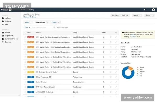Screen dimensions: 157x104
Task: Open the Filter dropdown
Action: (27, 27)
